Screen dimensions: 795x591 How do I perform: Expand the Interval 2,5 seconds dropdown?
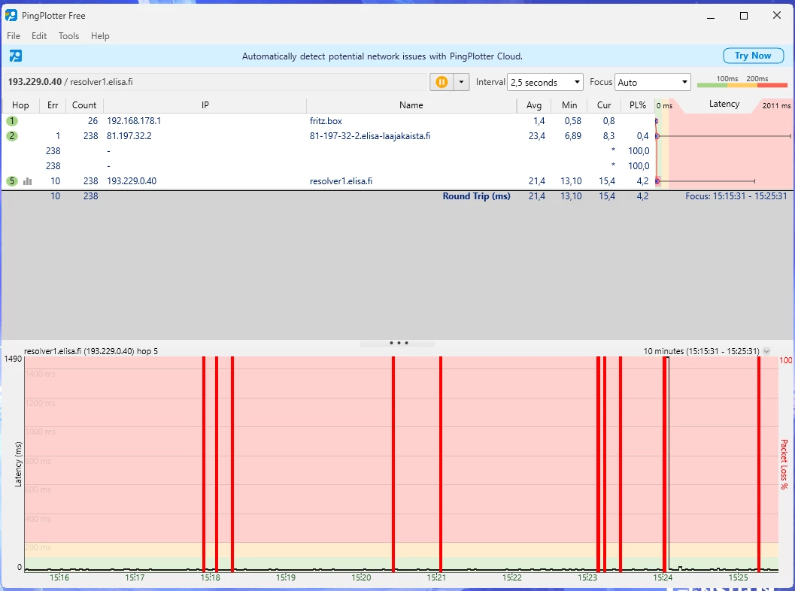coord(545,82)
